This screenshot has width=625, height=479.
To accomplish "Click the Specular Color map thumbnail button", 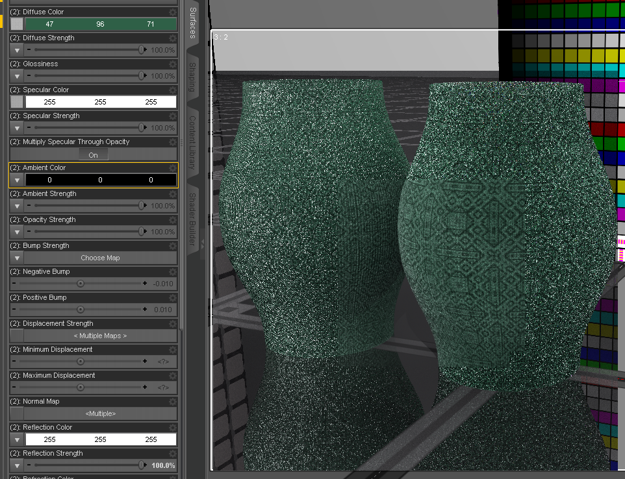I will tap(17, 102).
